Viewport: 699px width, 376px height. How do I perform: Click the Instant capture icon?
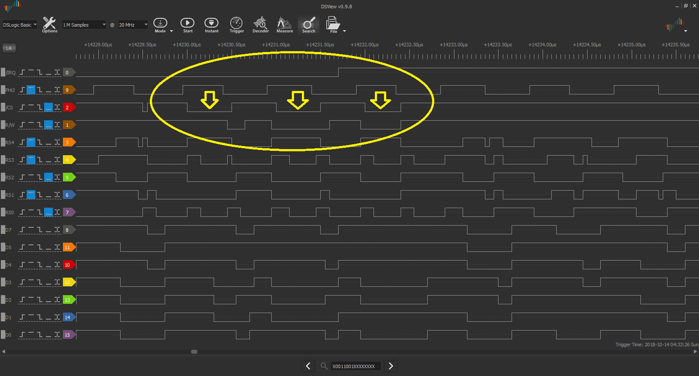(211, 24)
